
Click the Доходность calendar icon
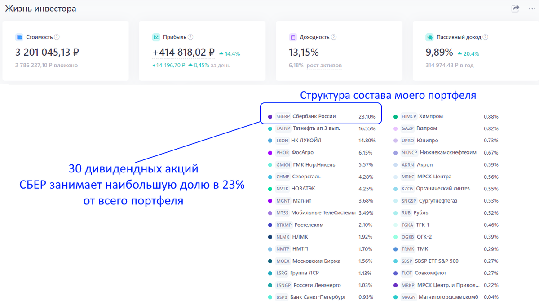pos(292,37)
